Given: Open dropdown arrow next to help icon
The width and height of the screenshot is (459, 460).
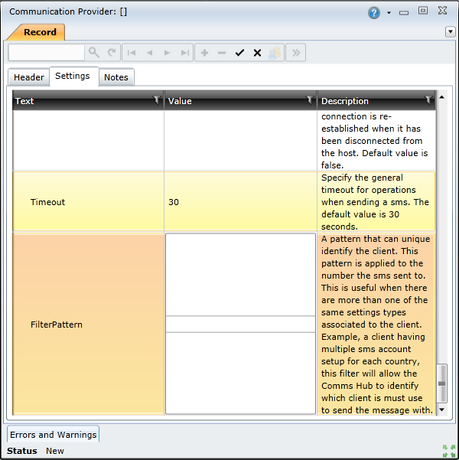Looking at the screenshot, I should (389, 12).
